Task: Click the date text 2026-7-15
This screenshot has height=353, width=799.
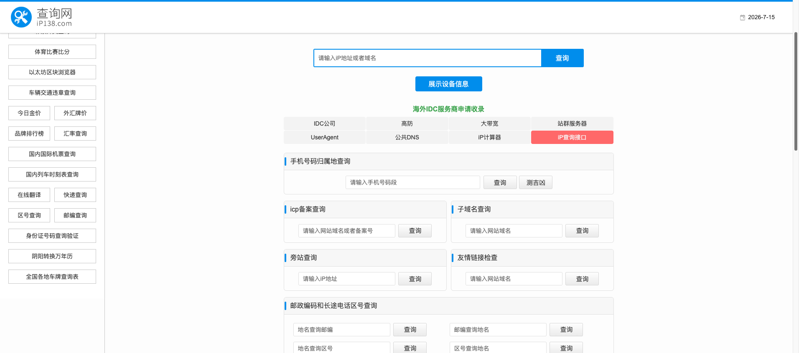Action: click(x=761, y=17)
